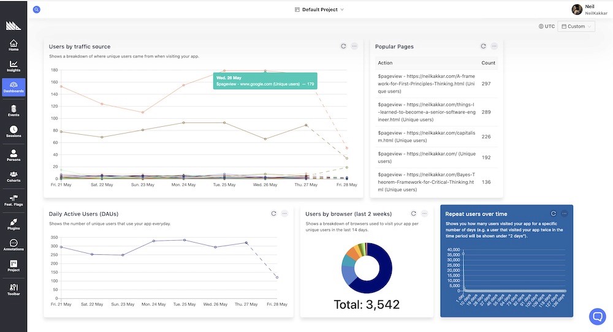Open more options for Daily Active Users
Viewport: 613px width, 332px height.
pyautogui.click(x=284, y=213)
